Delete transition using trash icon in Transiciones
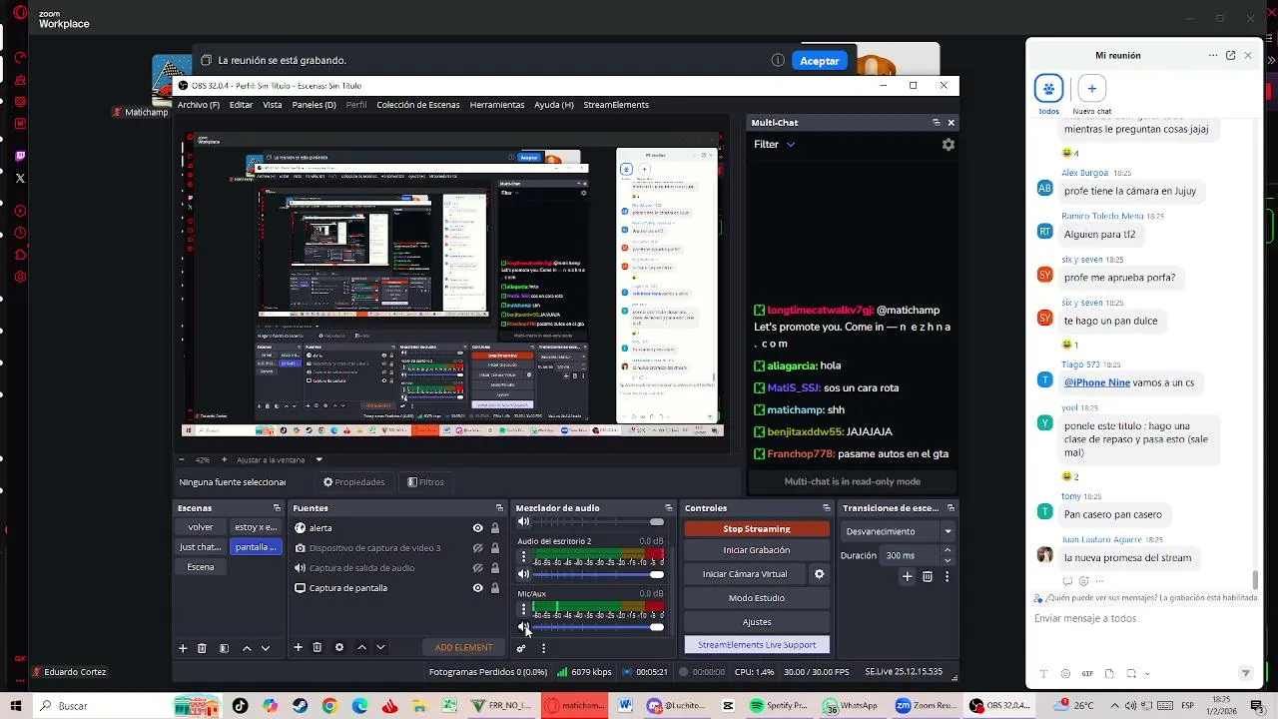Image resolution: width=1278 pixels, height=719 pixels. (x=928, y=576)
